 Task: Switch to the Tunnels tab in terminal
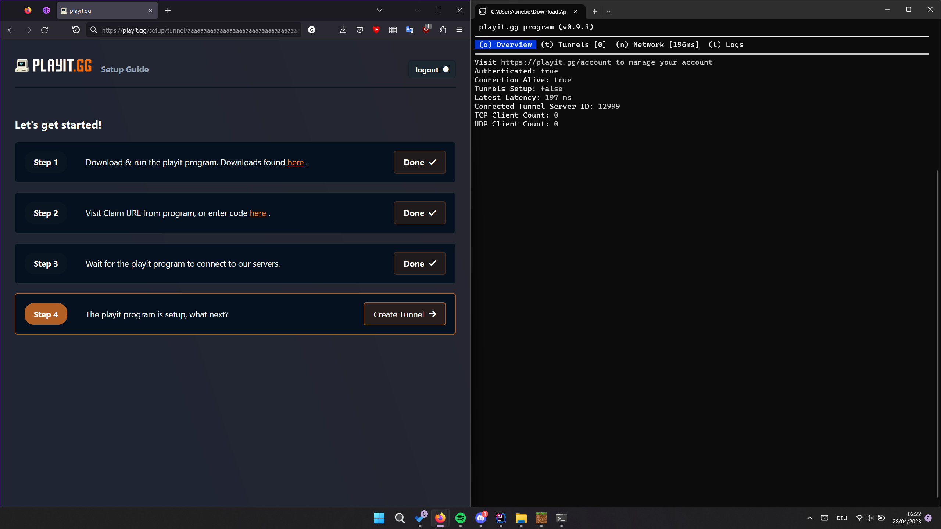[573, 44]
